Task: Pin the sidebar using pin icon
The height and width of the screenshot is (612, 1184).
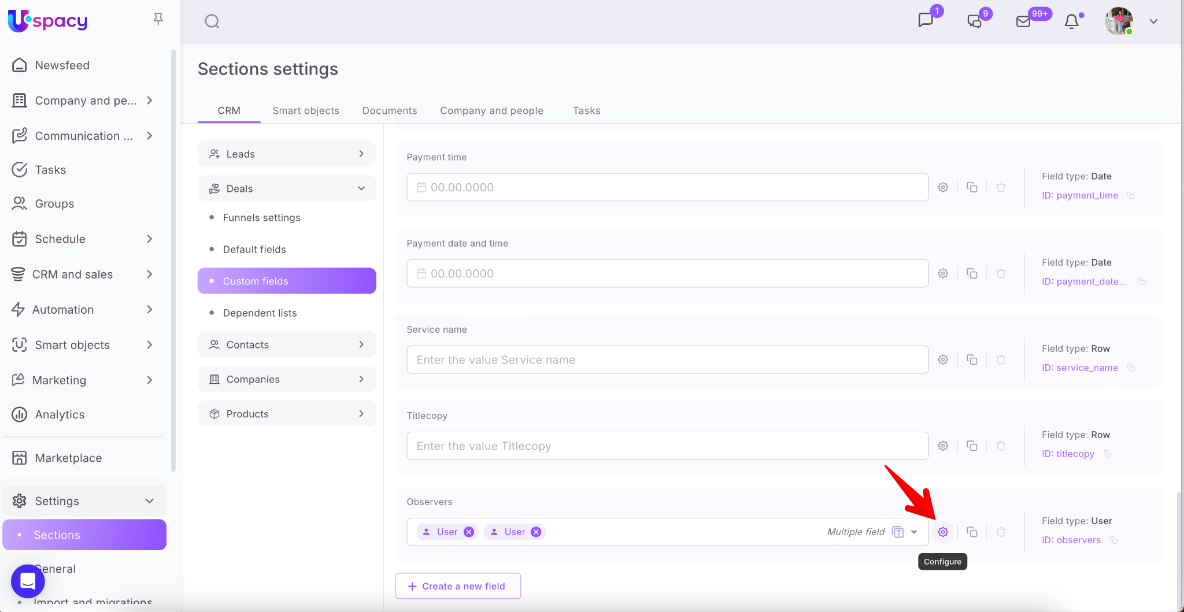Action: 158,20
